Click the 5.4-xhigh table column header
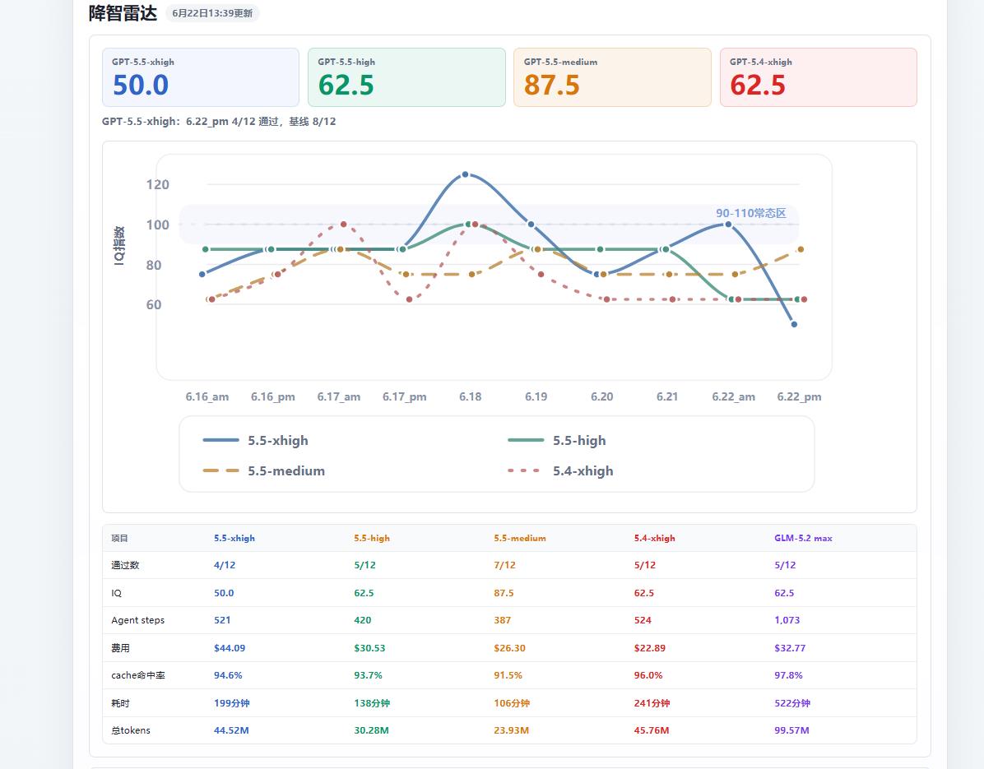 point(655,538)
